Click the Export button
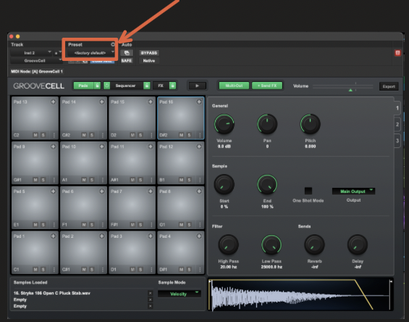The height and width of the screenshot is (322, 409). click(389, 86)
